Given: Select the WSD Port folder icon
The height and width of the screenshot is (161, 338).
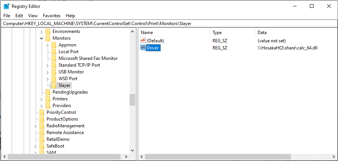Looking at the screenshot, I should point(54,79).
